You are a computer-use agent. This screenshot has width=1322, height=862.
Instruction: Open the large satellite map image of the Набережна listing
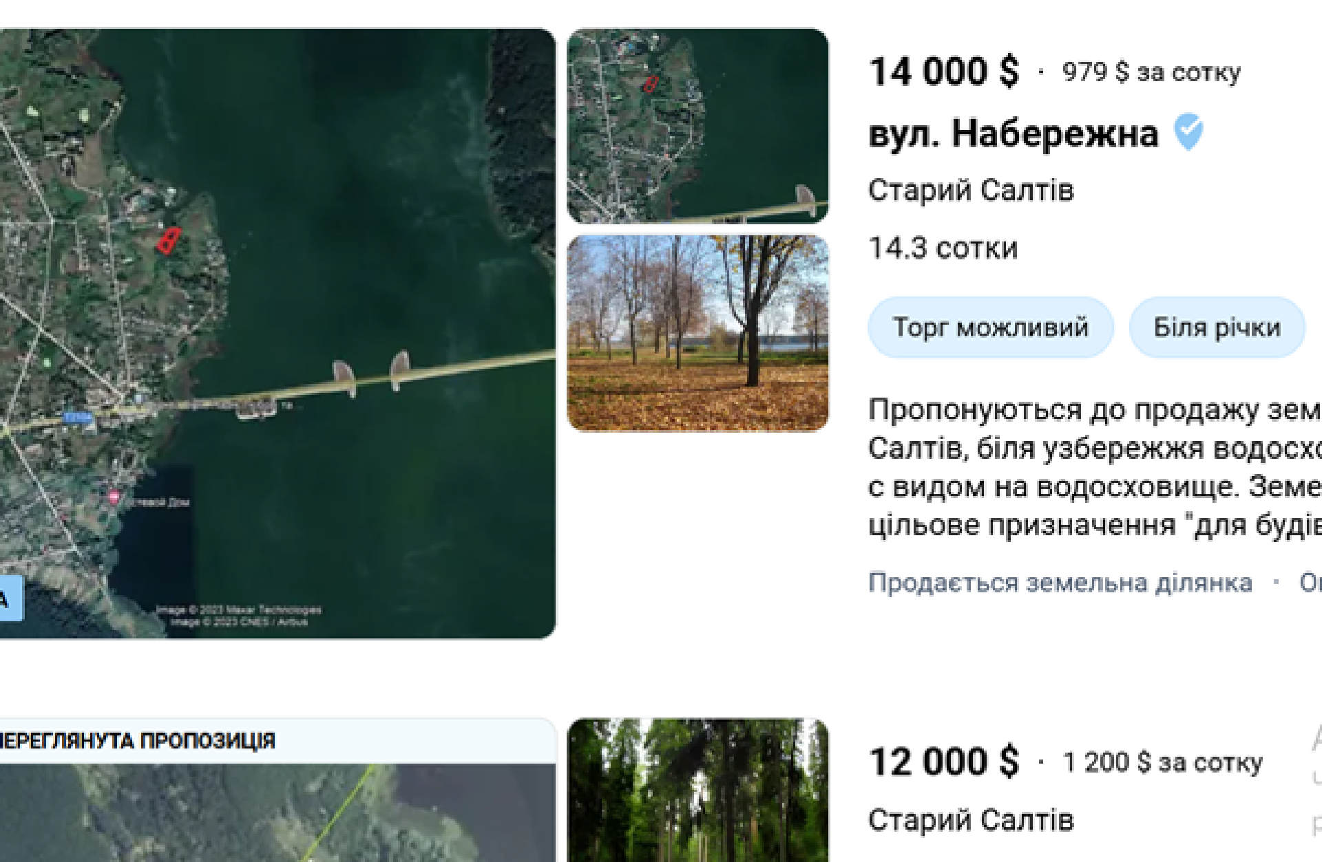coord(277,334)
